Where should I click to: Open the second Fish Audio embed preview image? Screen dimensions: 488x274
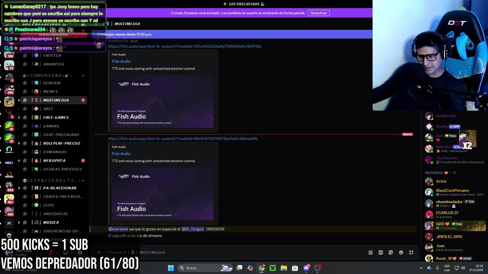(x=163, y=194)
